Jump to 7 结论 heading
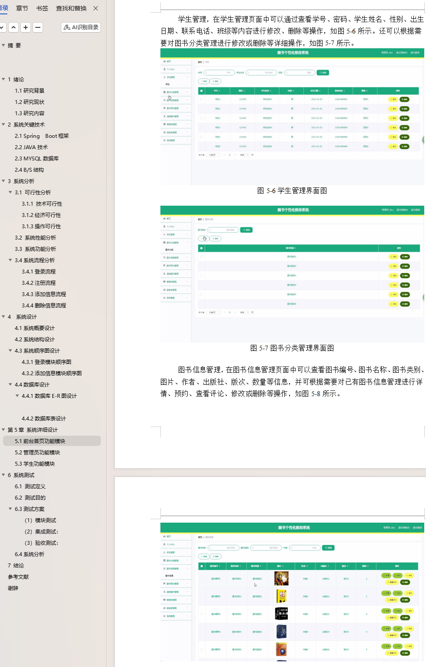Image resolution: width=426 pixels, height=667 pixels. pos(16,565)
